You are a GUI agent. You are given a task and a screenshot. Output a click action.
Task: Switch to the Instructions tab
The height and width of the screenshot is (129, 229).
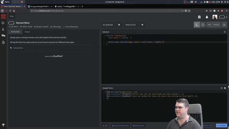click(15, 32)
